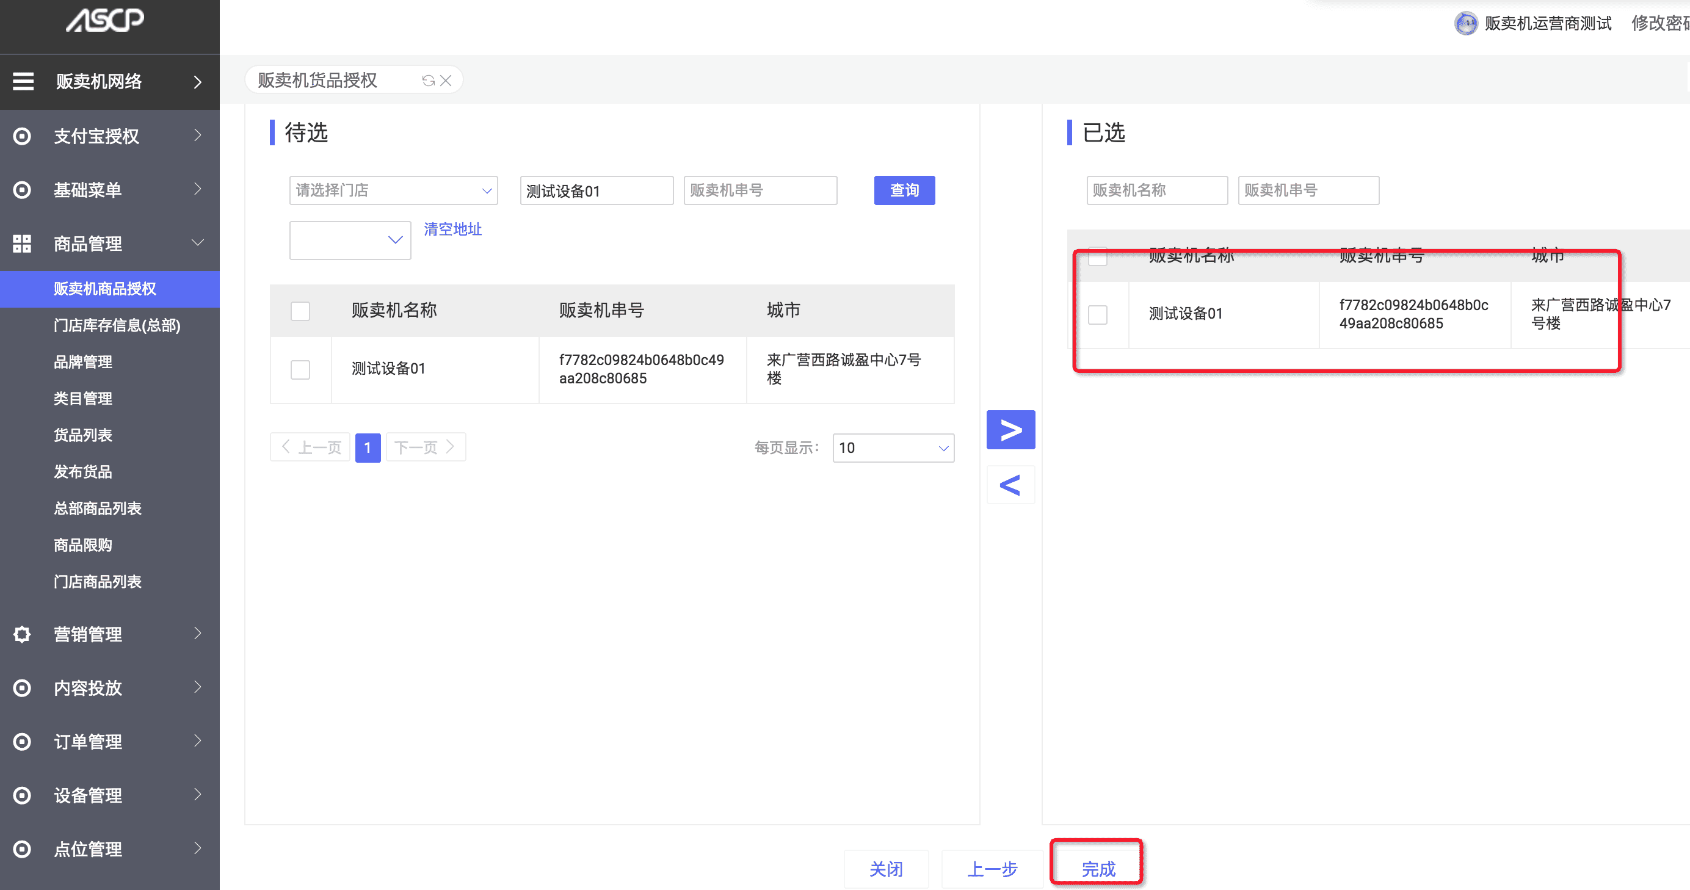The height and width of the screenshot is (890, 1690).
Task: Check the 测试设备01 row in 待选 table
Action: pos(300,369)
